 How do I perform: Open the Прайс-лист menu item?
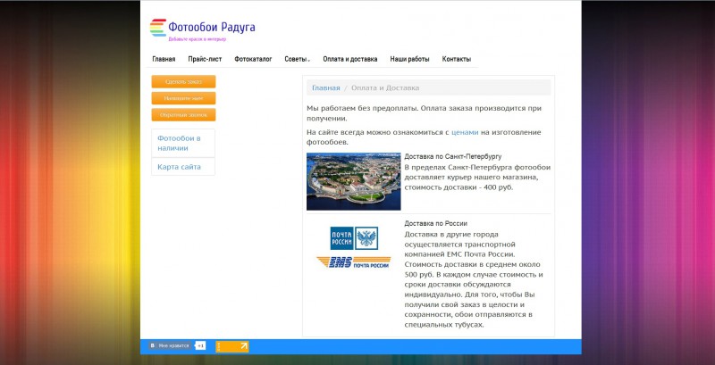pyautogui.click(x=205, y=59)
